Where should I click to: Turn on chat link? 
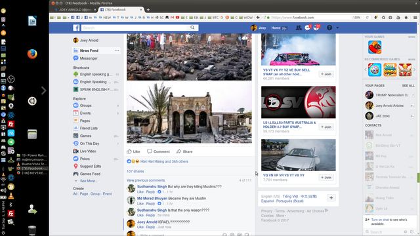point(380,220)
